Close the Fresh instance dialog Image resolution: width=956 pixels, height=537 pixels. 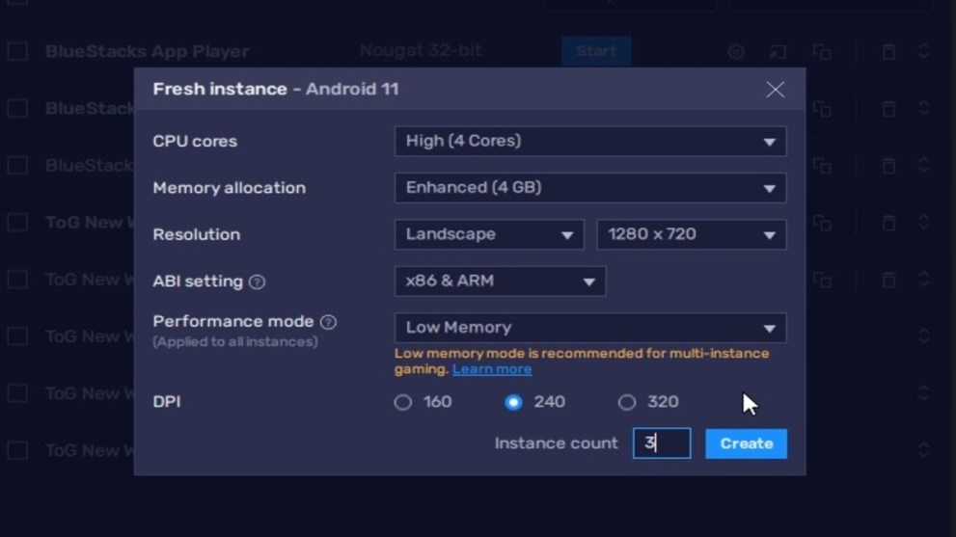click(775, 90)
